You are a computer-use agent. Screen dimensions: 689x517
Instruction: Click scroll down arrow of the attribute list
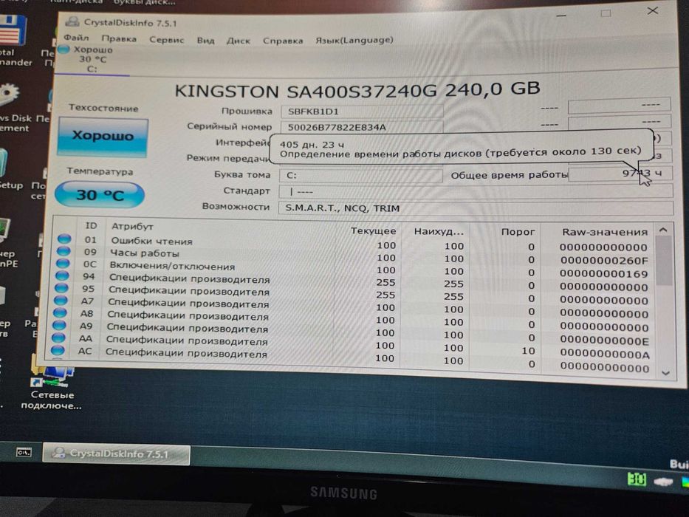click(665, 373)
